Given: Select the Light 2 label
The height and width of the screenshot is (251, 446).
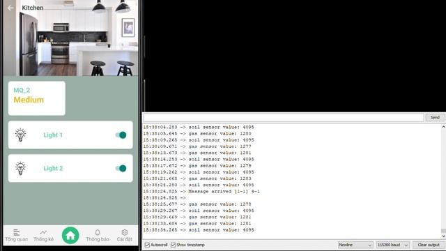Looking at the screenshot, I should 53,168.
